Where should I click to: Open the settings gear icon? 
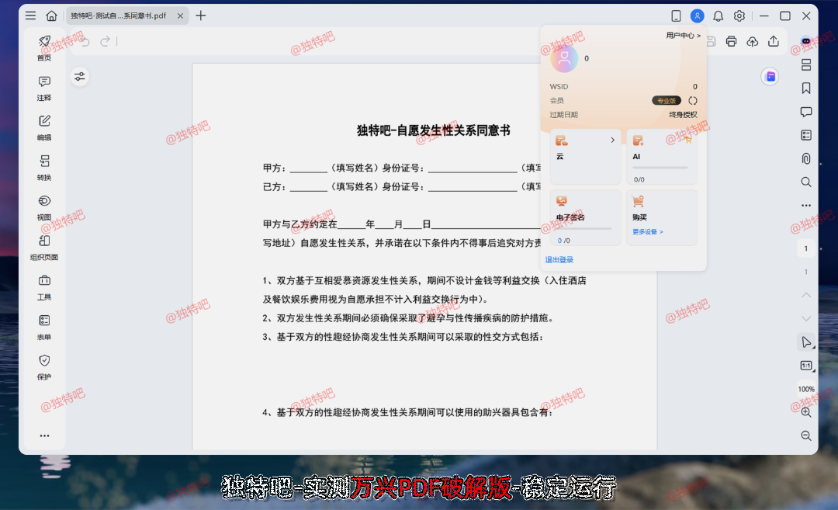tap(739, 16)
